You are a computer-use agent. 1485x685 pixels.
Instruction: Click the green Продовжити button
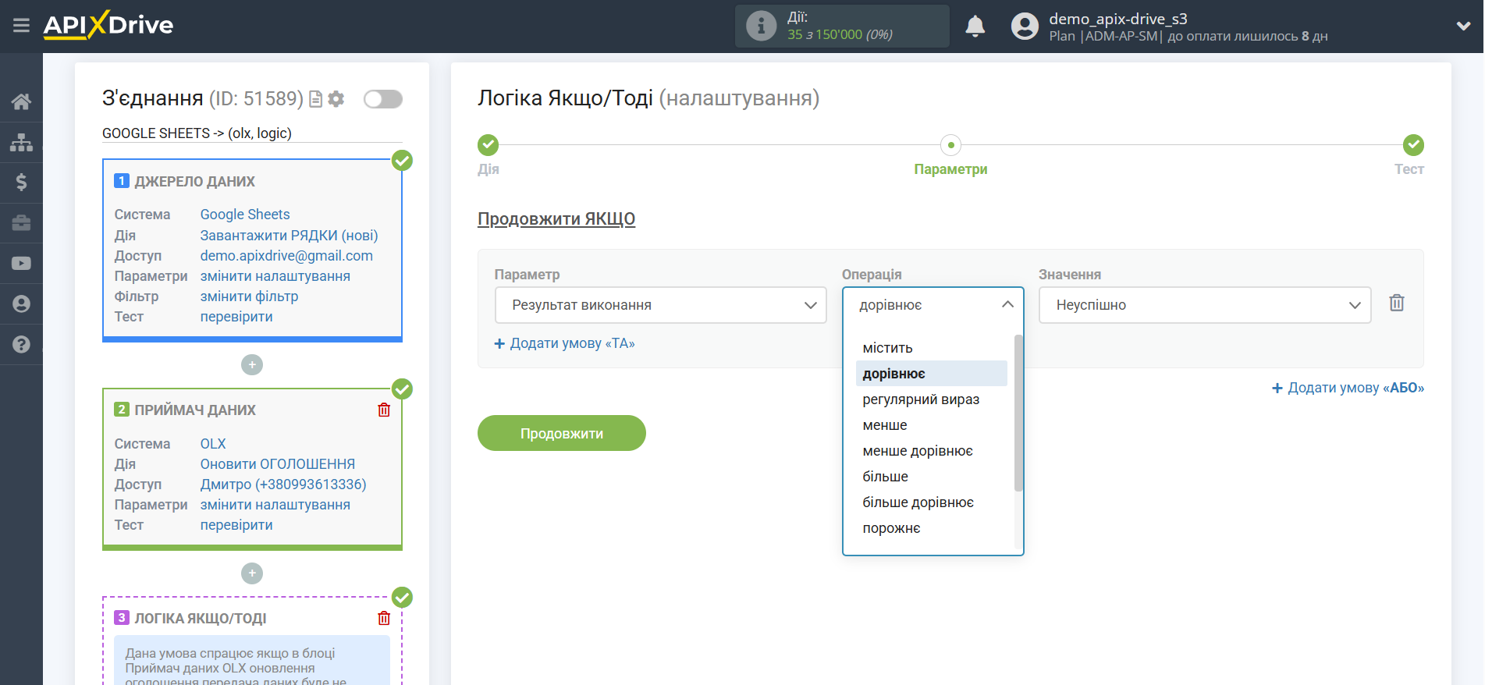tap(562, 433)
